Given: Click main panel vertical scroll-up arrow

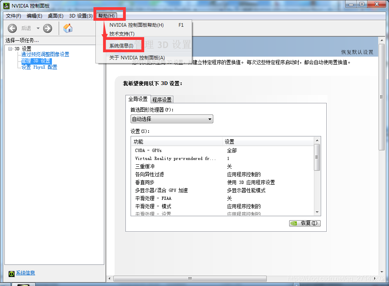Looking at the screenshot, I should pos(381,40).
